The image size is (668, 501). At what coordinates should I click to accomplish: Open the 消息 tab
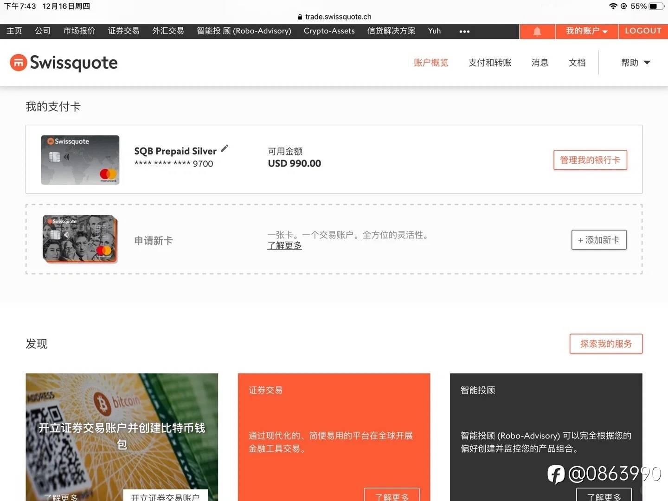[540, 63]
